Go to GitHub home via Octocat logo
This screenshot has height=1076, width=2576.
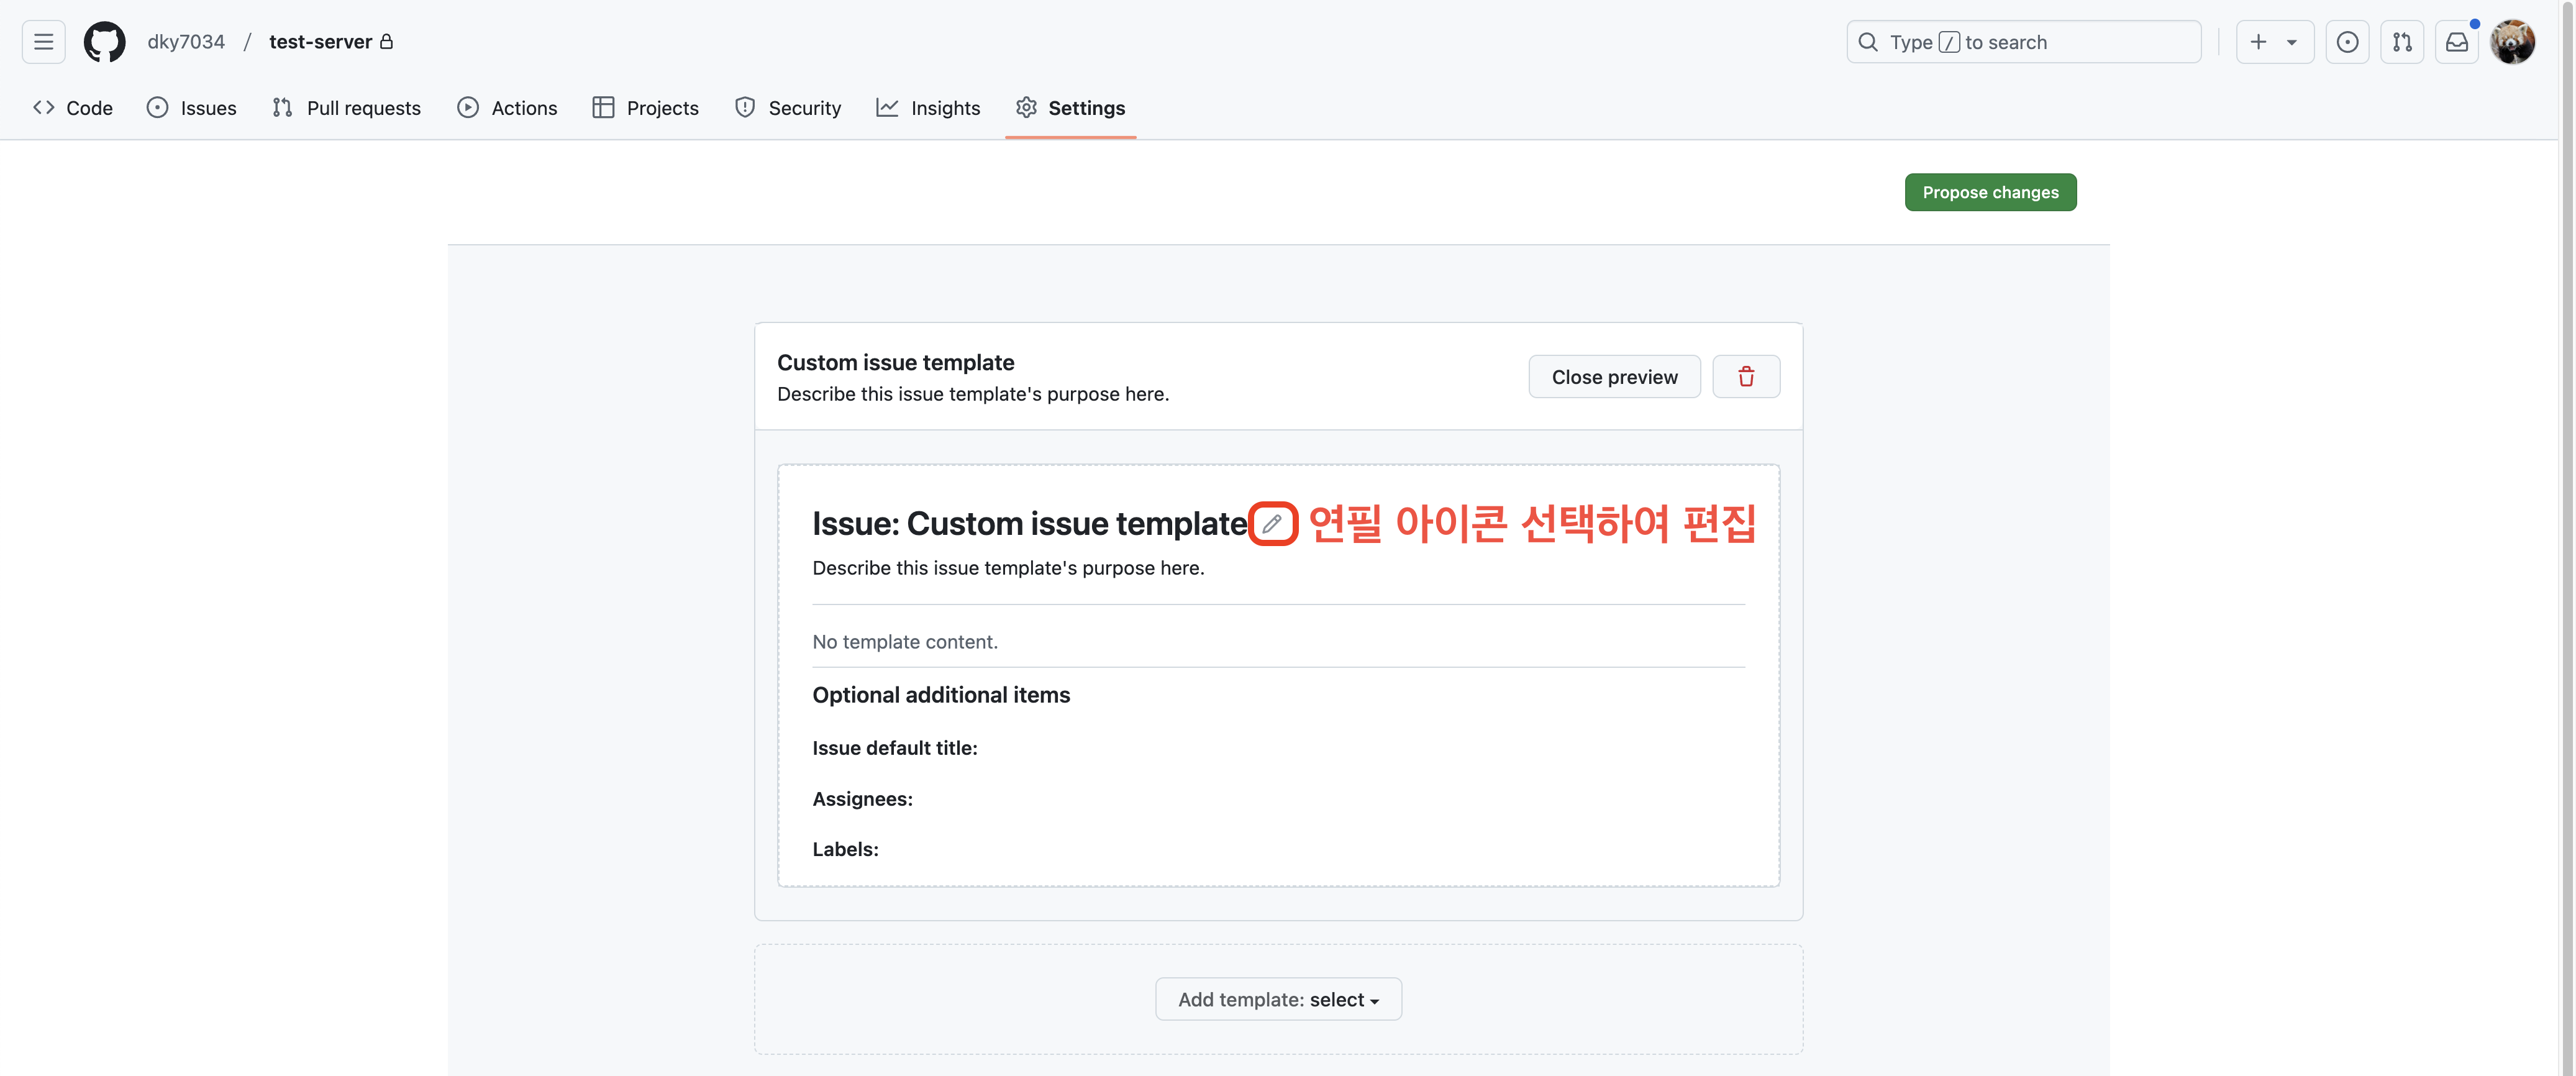pos(104,42)
